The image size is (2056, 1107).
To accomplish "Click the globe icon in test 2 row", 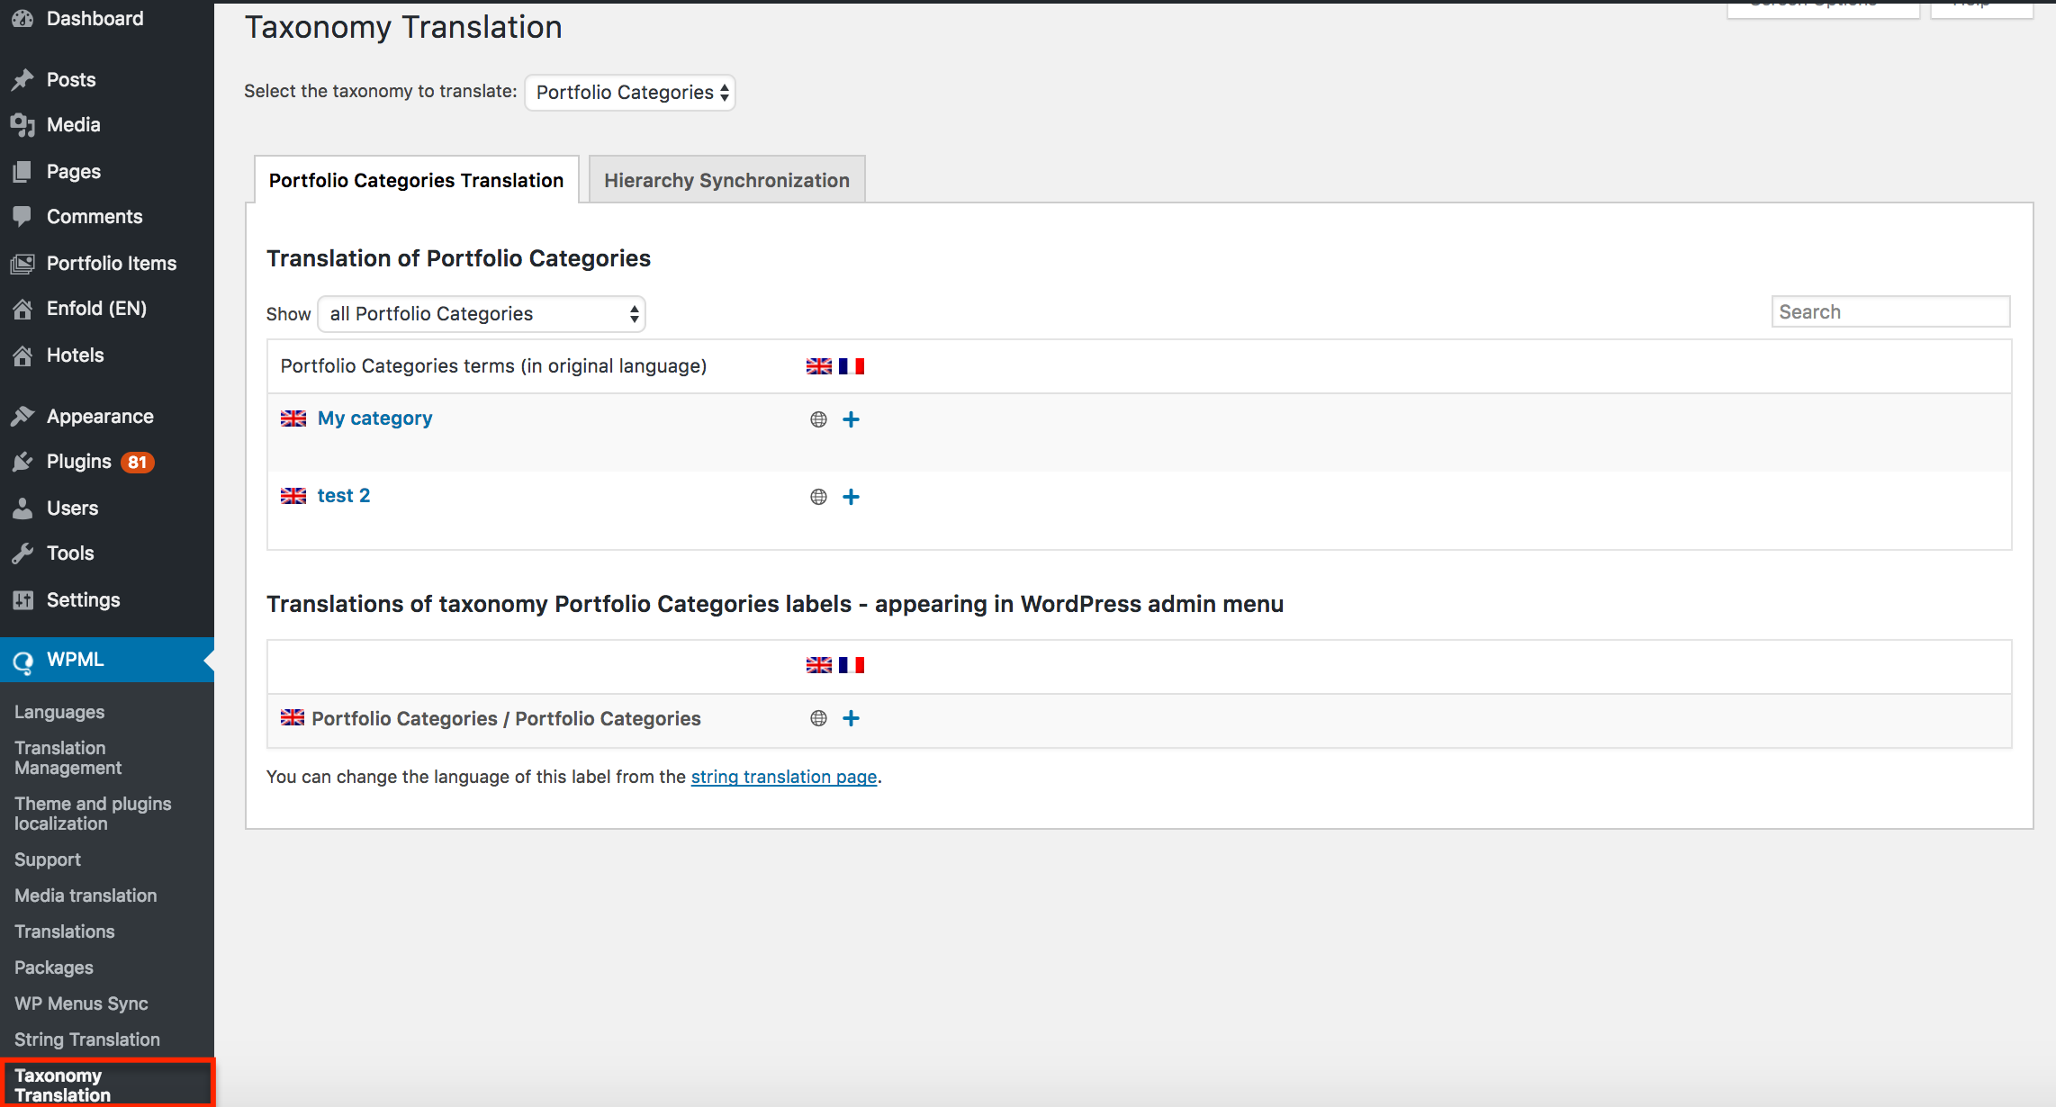I will (x=818, y=497).
